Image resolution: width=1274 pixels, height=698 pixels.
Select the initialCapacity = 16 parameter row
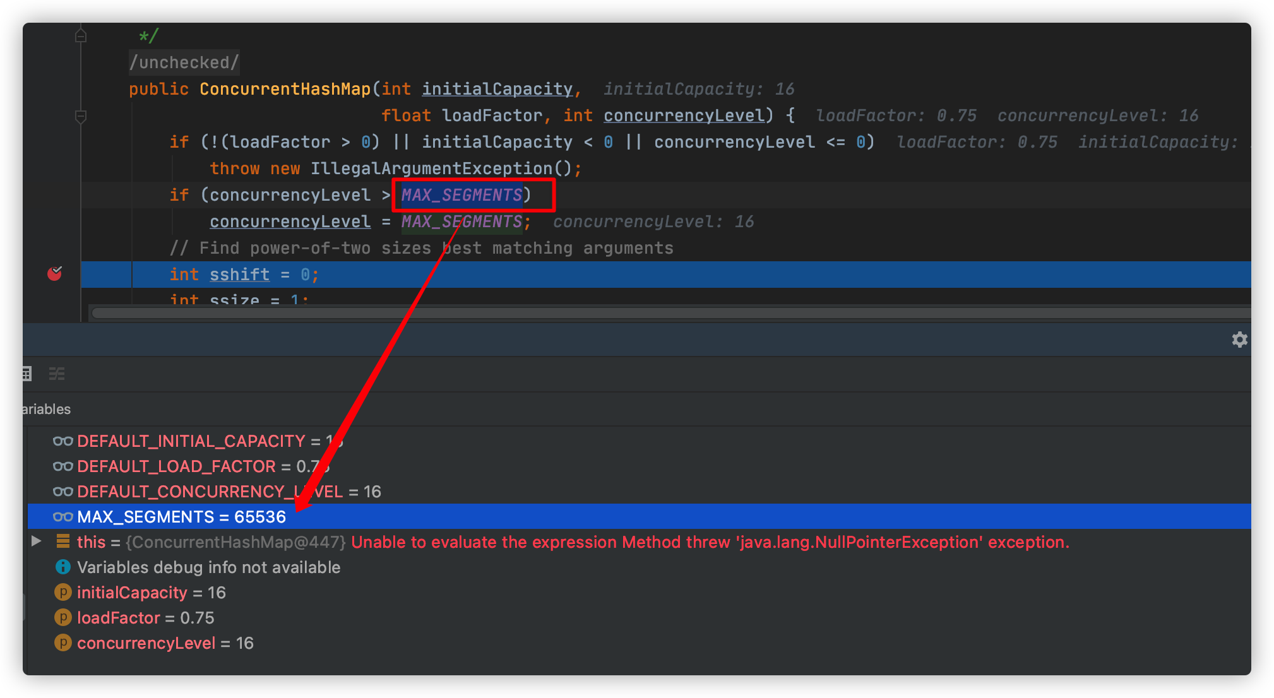(x=639, y=592)
